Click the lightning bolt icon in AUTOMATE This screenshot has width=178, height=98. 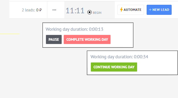(121, 10)
